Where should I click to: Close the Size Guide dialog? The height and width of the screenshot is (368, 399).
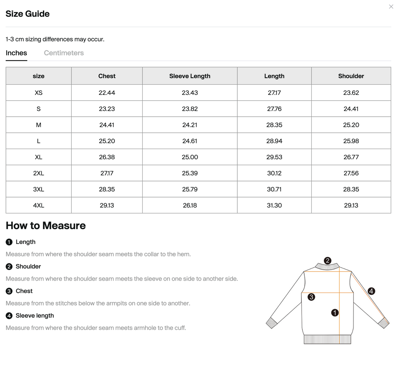click(391, 7)
